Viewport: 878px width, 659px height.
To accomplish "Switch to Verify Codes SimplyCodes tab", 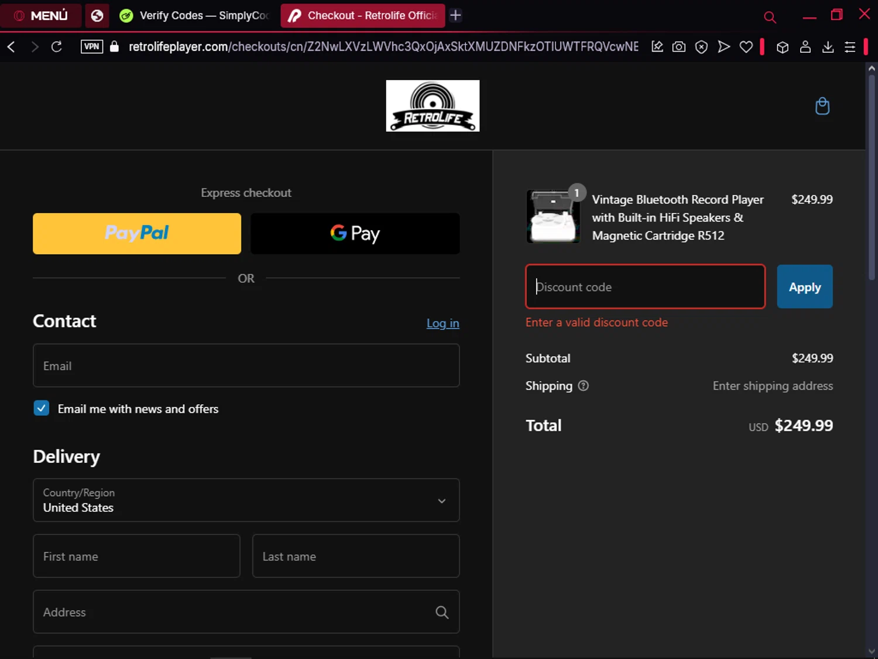I will click(x=194, y=15).
